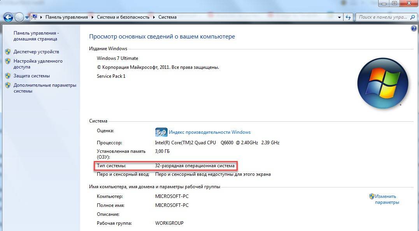419x231 pixels.
Task: Click the 'Изменить параметры' link
Action: (x=386, y=199)
